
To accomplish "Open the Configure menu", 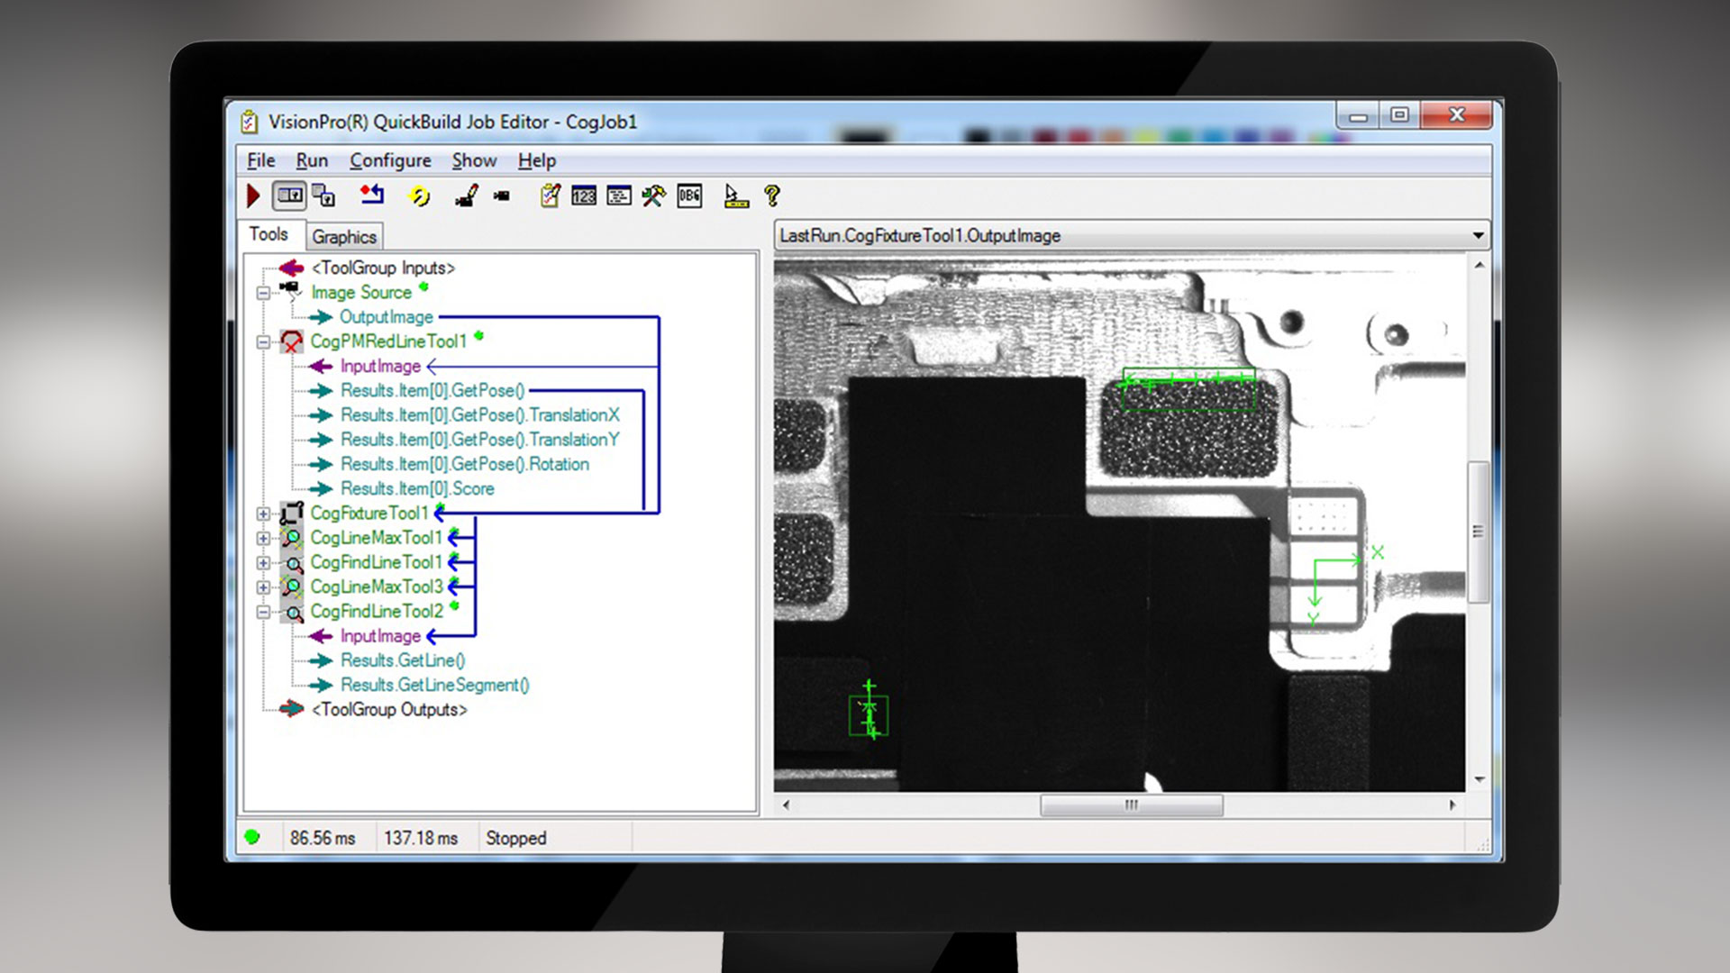I will point(391,160).
